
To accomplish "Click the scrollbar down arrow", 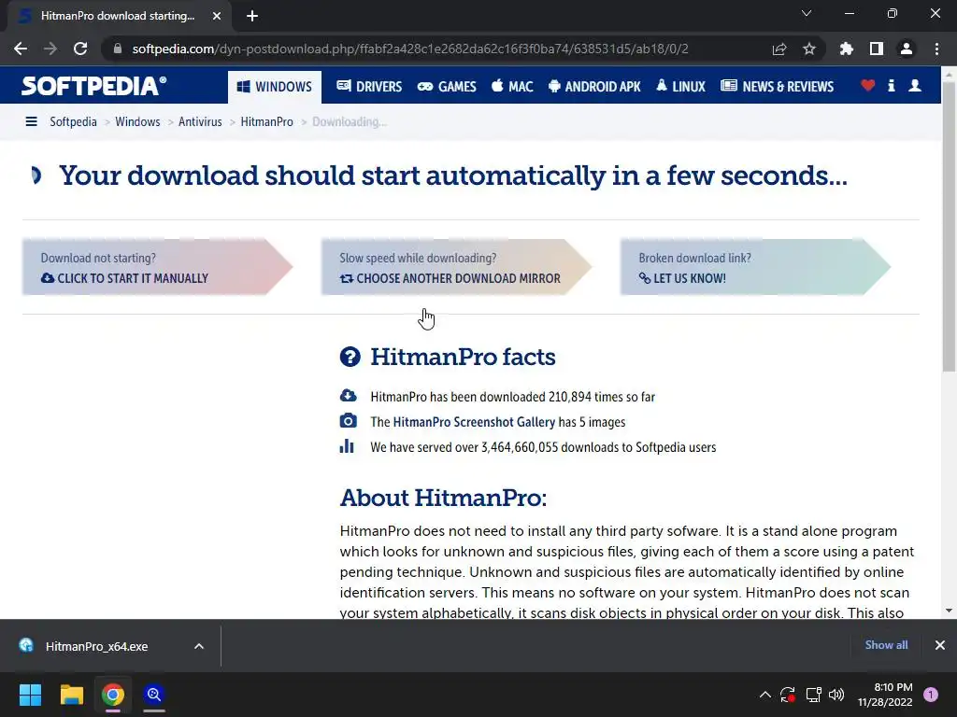I will (x=950, y=611).
